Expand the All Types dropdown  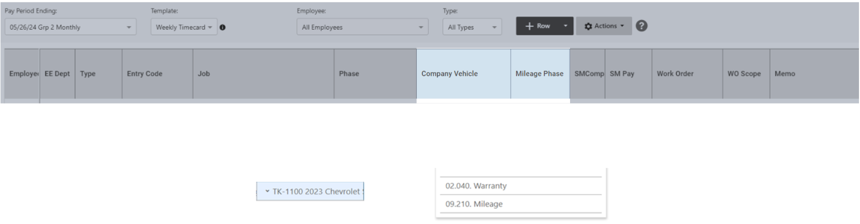click(472, 27)
